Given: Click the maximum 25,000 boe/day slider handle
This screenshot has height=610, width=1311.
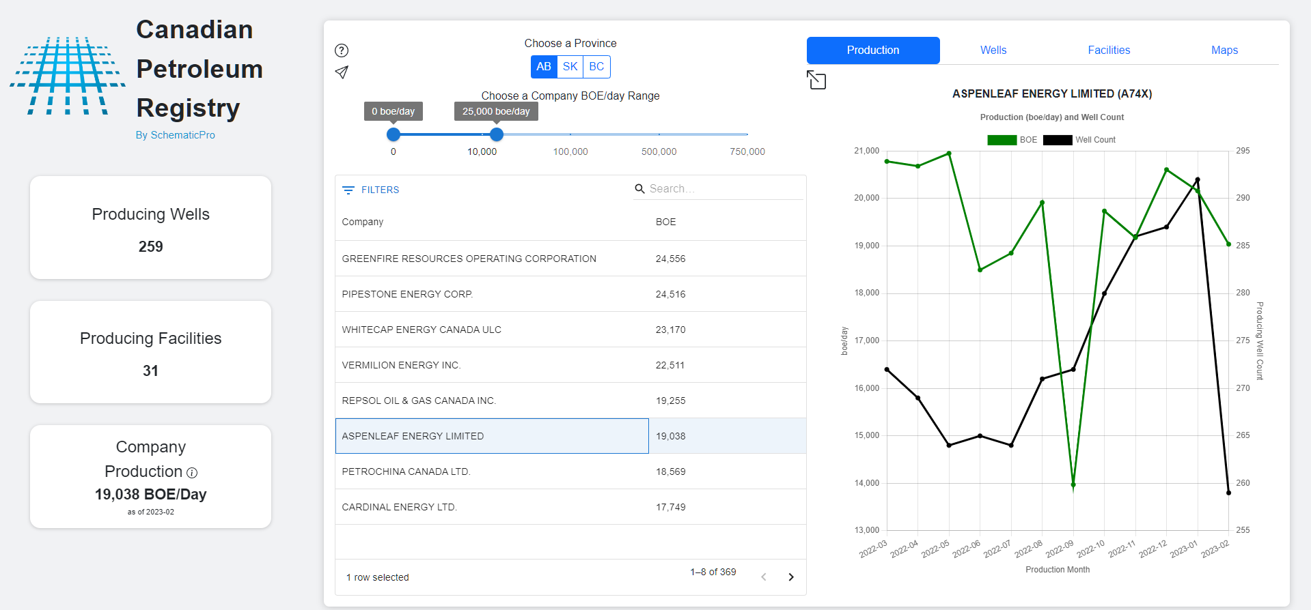Looking at the screenshot, I should (x=497, y=134).
